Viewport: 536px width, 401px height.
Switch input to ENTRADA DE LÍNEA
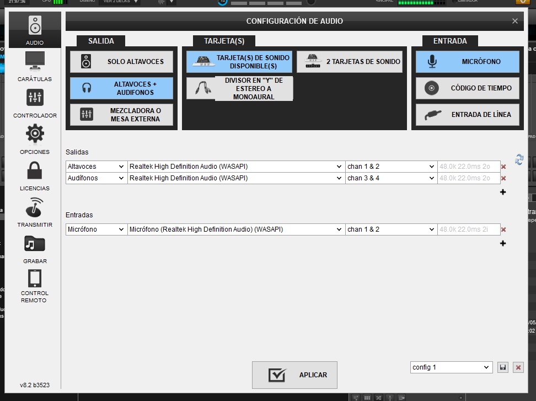pyautogui.click(x=467, y=115)
